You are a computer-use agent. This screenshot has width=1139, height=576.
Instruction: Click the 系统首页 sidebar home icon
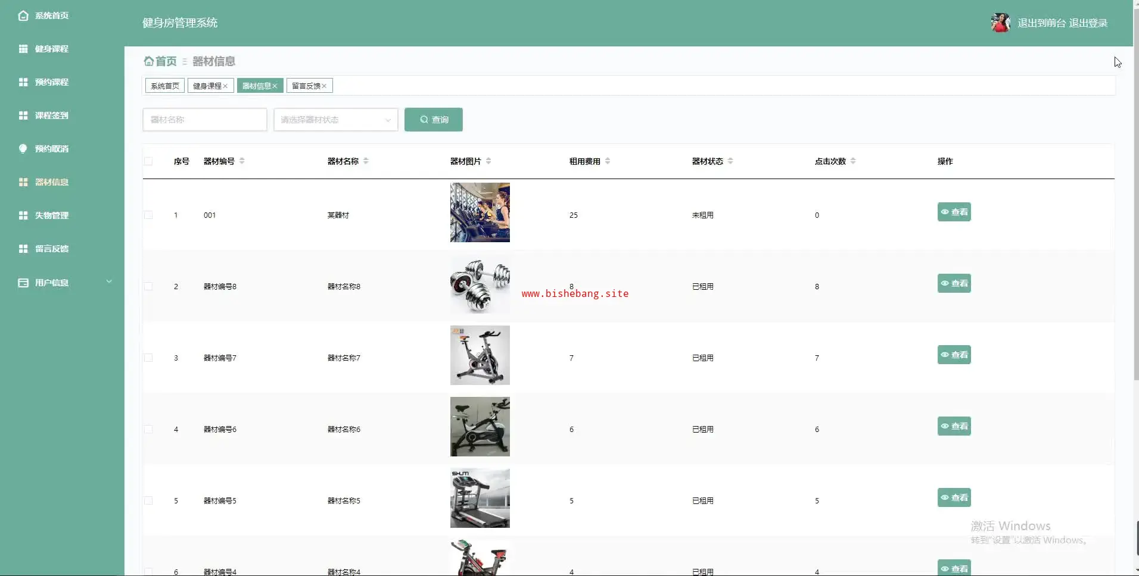(x=23, y=15)
